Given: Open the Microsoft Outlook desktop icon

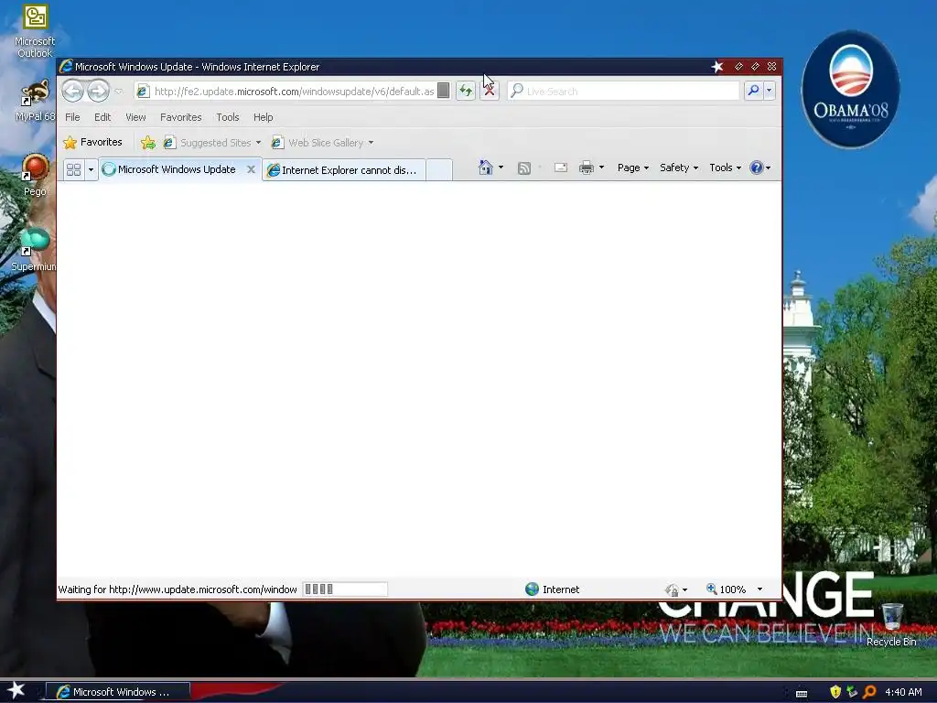Looking at the screenshot, I should click(x=35, y=31).
